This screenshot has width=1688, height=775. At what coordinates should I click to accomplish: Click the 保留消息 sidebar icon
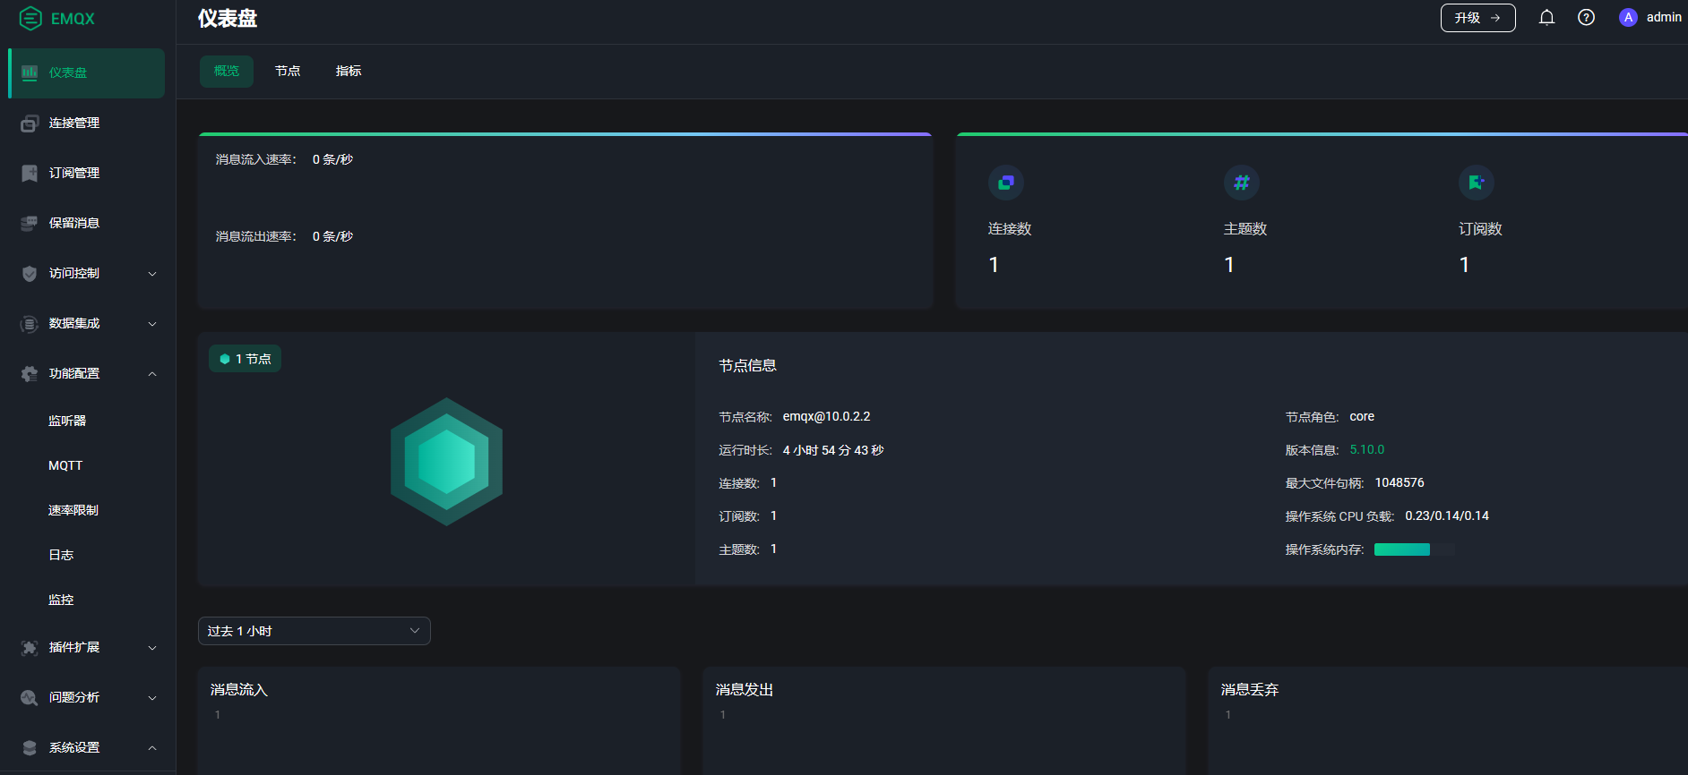30,224
